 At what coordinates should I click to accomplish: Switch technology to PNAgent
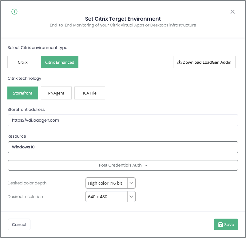tap(56, 93)
